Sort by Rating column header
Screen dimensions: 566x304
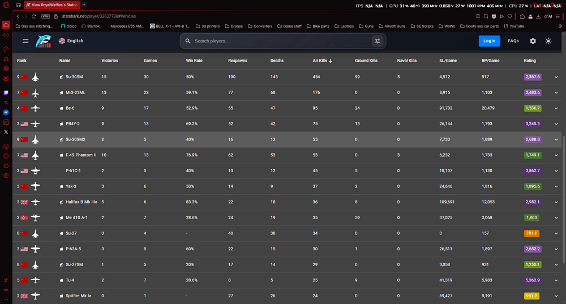[530, 61]
